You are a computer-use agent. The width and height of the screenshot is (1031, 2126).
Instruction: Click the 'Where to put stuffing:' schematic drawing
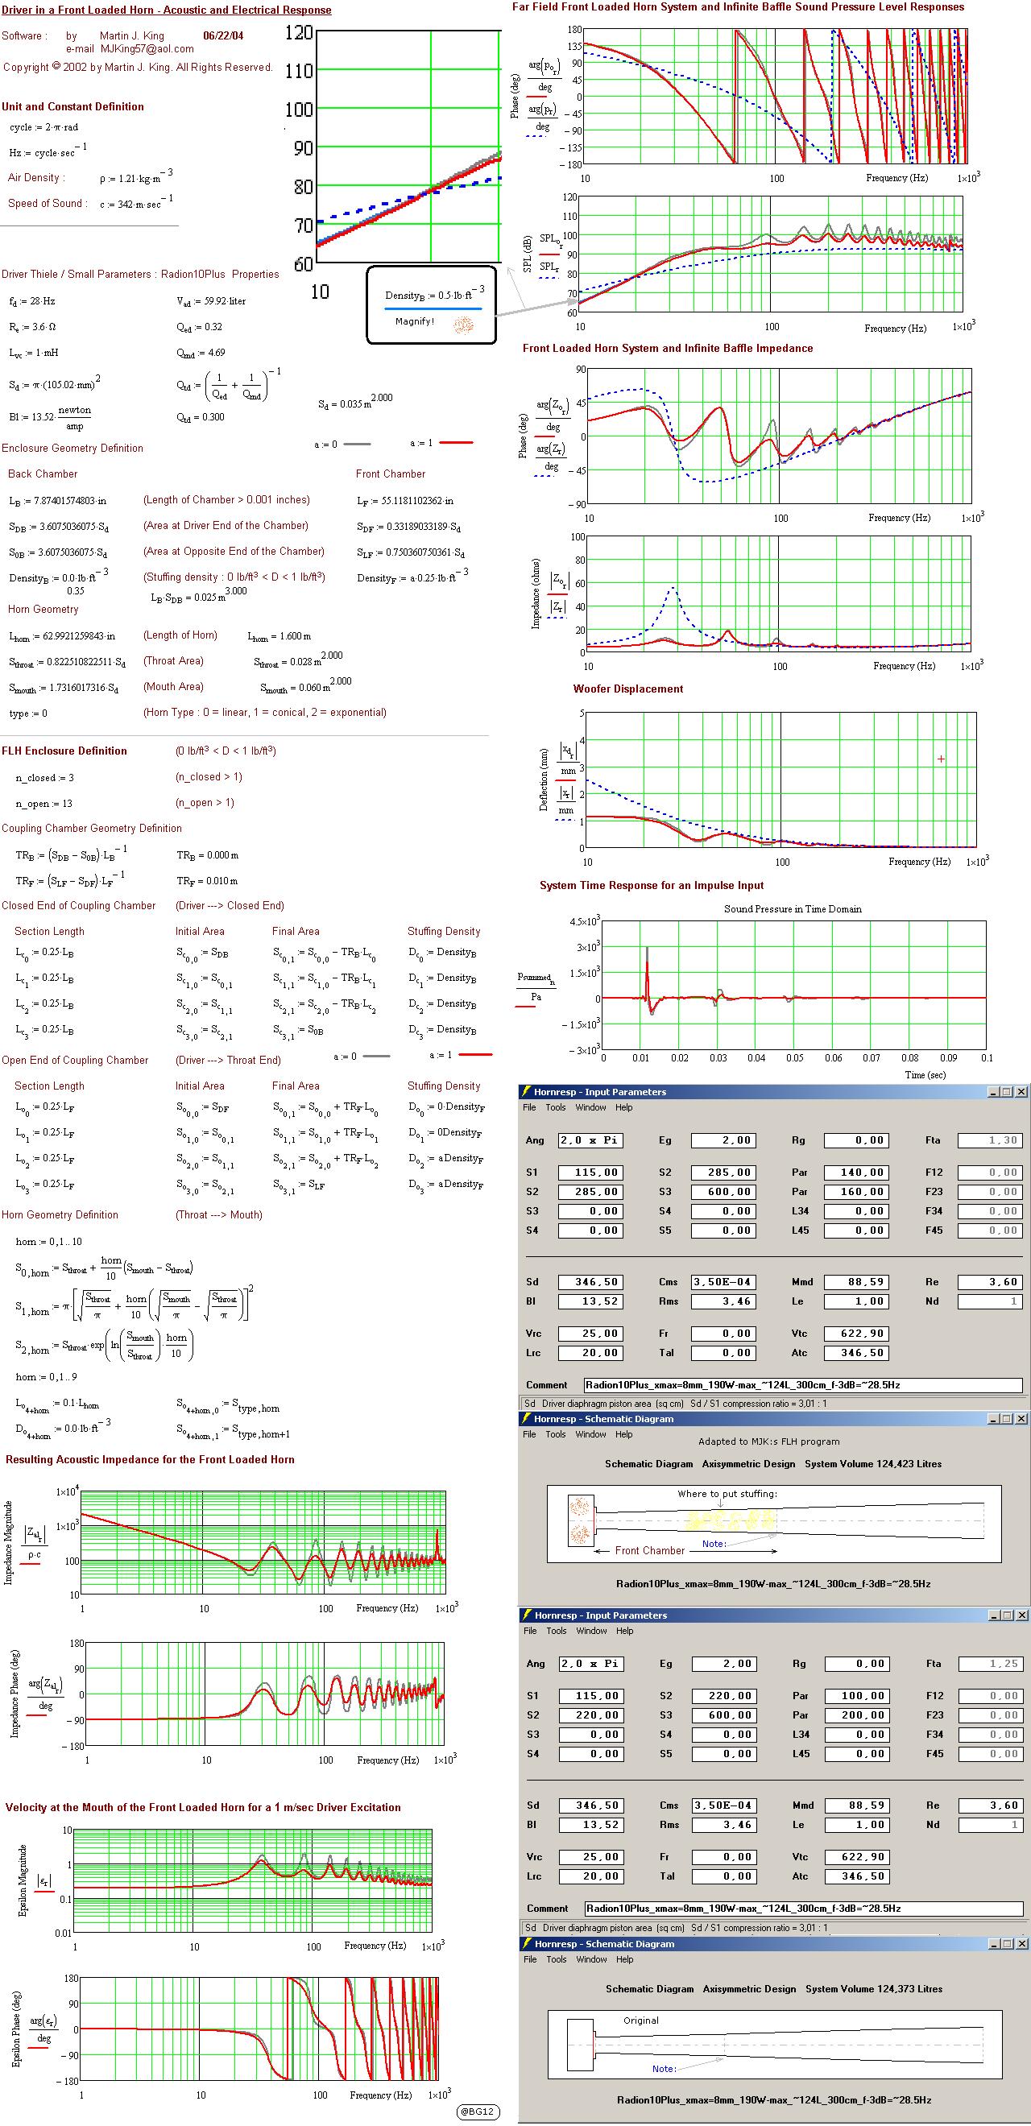774,1524
